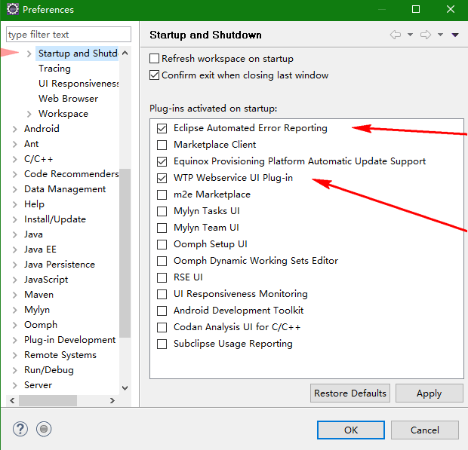Screen dimensions: 468x450
Task: Open Run/Debug preferences
Action: click(x=48, y=370)
